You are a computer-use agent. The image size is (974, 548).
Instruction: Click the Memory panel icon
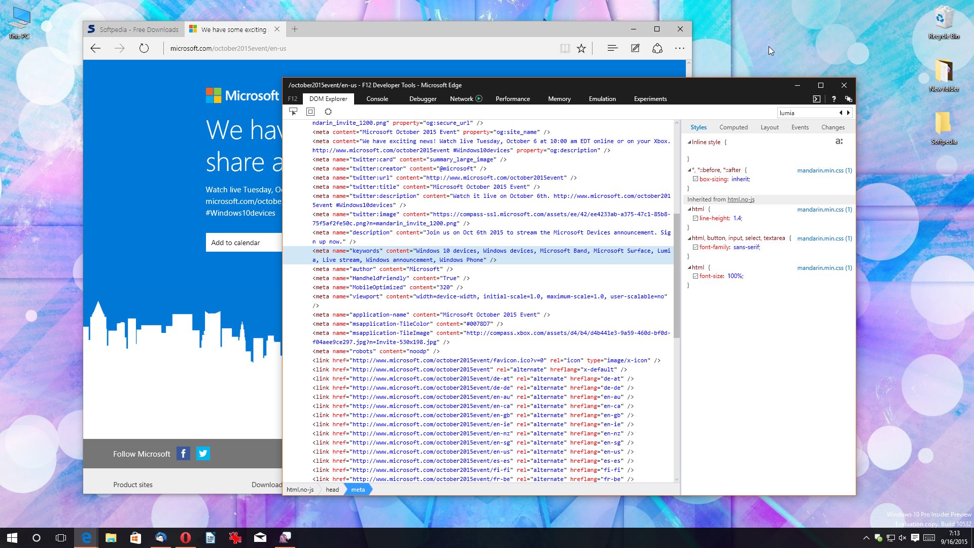coord(559,98)
